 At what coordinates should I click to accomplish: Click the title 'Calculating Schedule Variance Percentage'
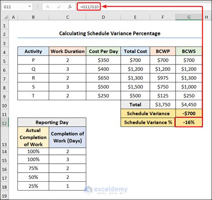[110, 34]
